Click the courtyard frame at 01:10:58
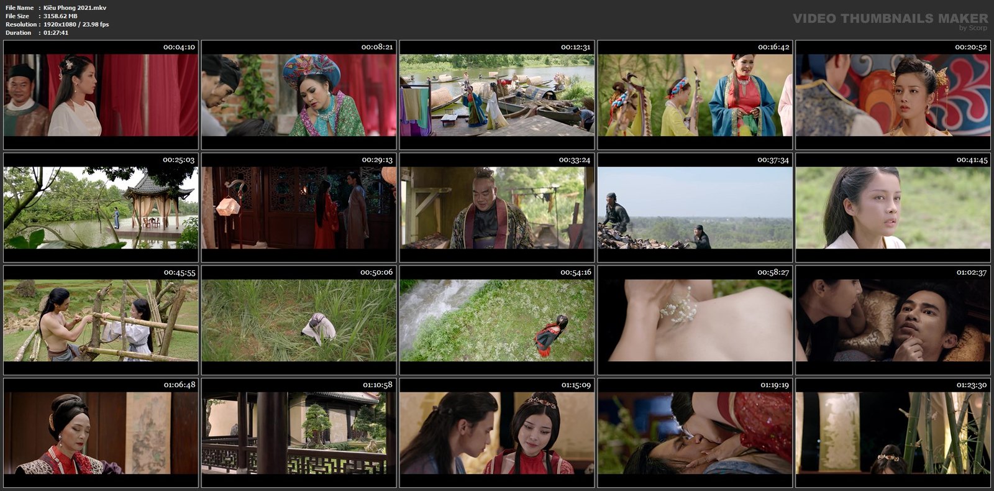994x491 pixels. pyautogui.click(x=299, y=433)
